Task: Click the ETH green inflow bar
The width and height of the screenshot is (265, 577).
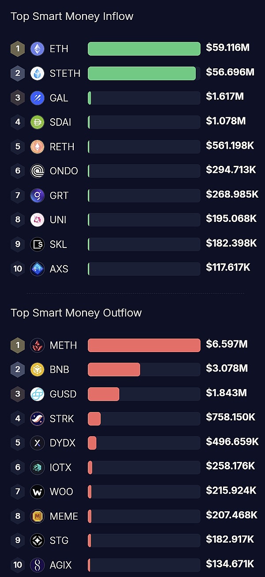Action: tap(144, 49)
